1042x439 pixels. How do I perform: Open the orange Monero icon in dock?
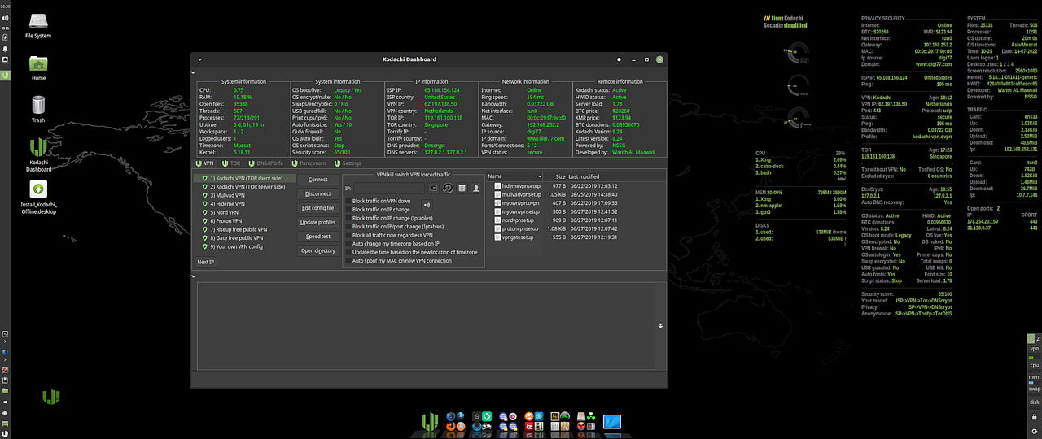(529, 416)
